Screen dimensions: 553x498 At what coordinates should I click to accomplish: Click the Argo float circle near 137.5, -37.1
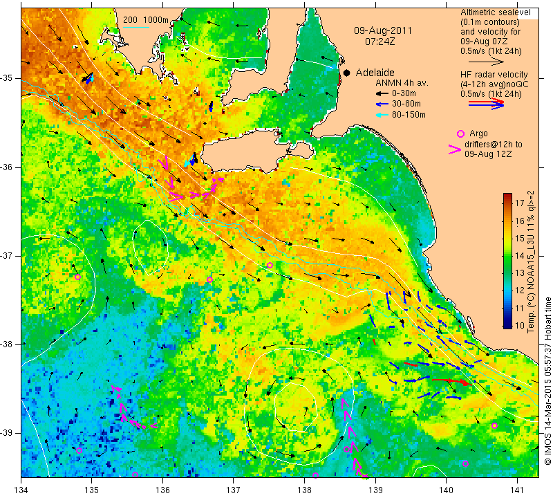point(270,265)
